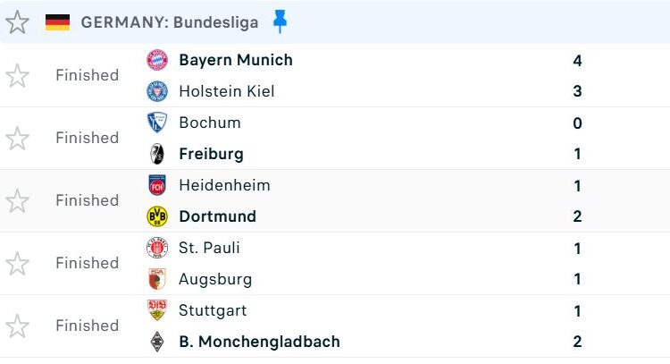Open the GERMANY: Bundesliga league link
Viewport: 670px width, 364px height.
pyautogui.click(x=170, y=22)
